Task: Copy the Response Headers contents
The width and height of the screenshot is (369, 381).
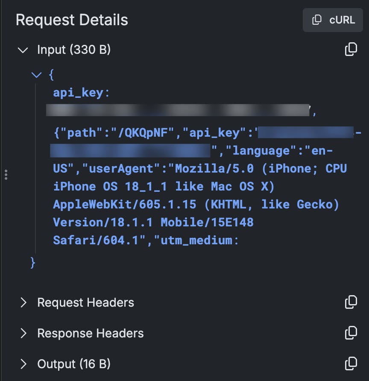Action: pyautogui.click(x=351, y=333)
